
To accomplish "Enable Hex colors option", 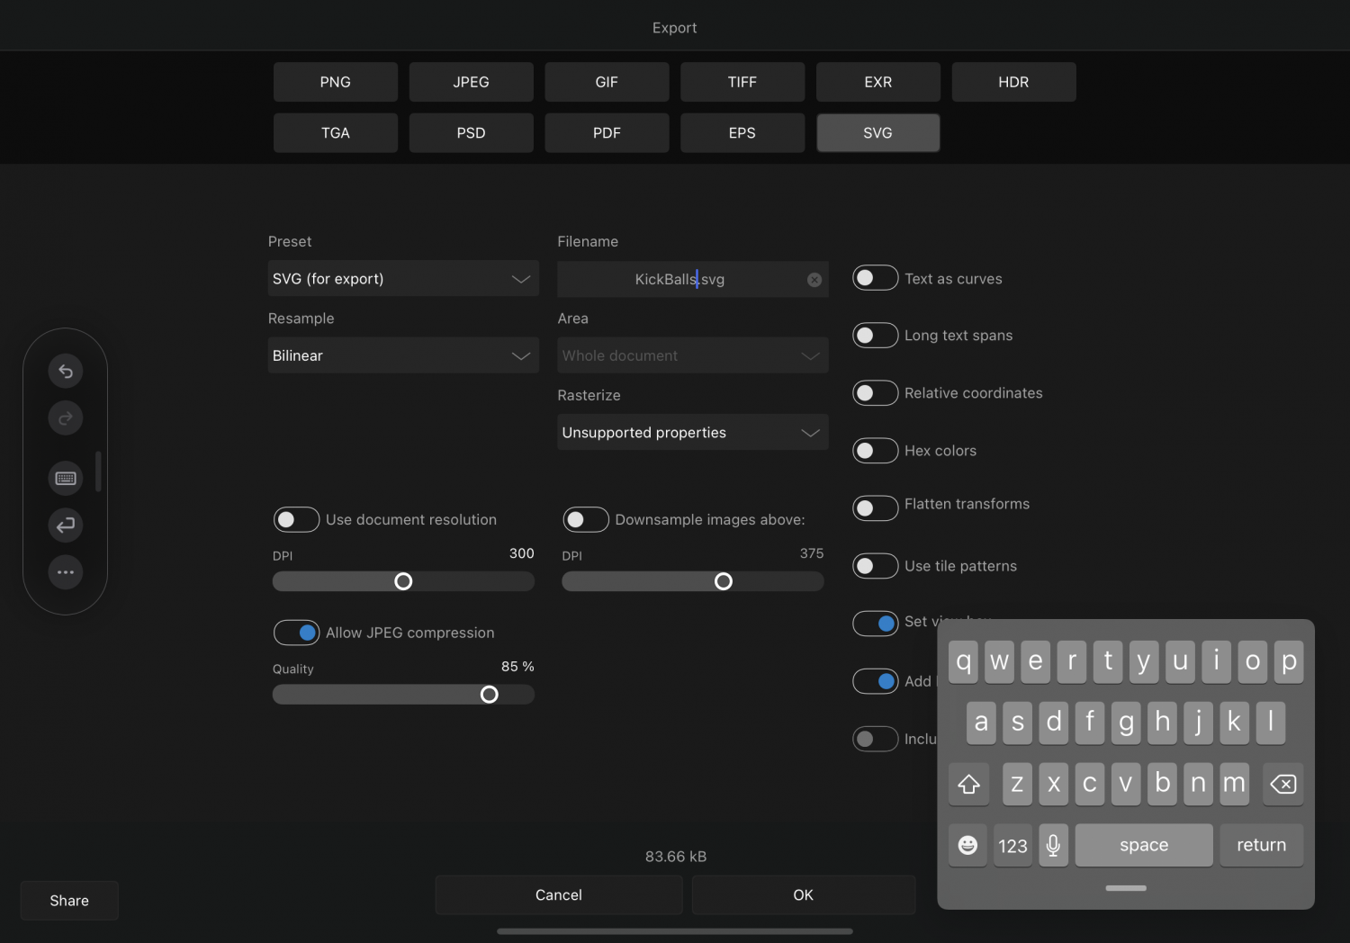I will point(875,451).
